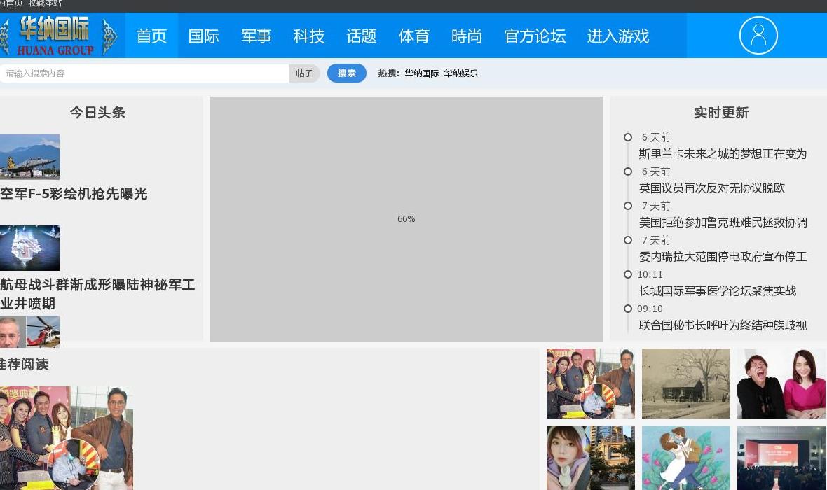
Task: Open news 美国拒绝参加鲁克班难民拯救
Action: pyautogui.click(x=723, y=223)
